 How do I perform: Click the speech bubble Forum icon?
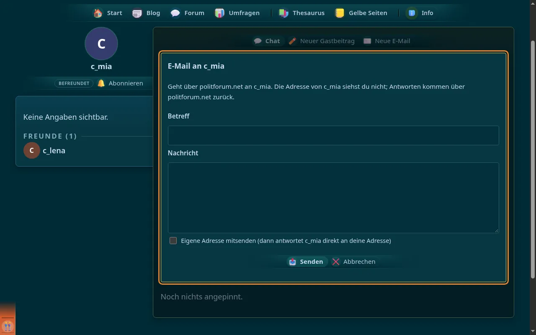click(175, 13)
